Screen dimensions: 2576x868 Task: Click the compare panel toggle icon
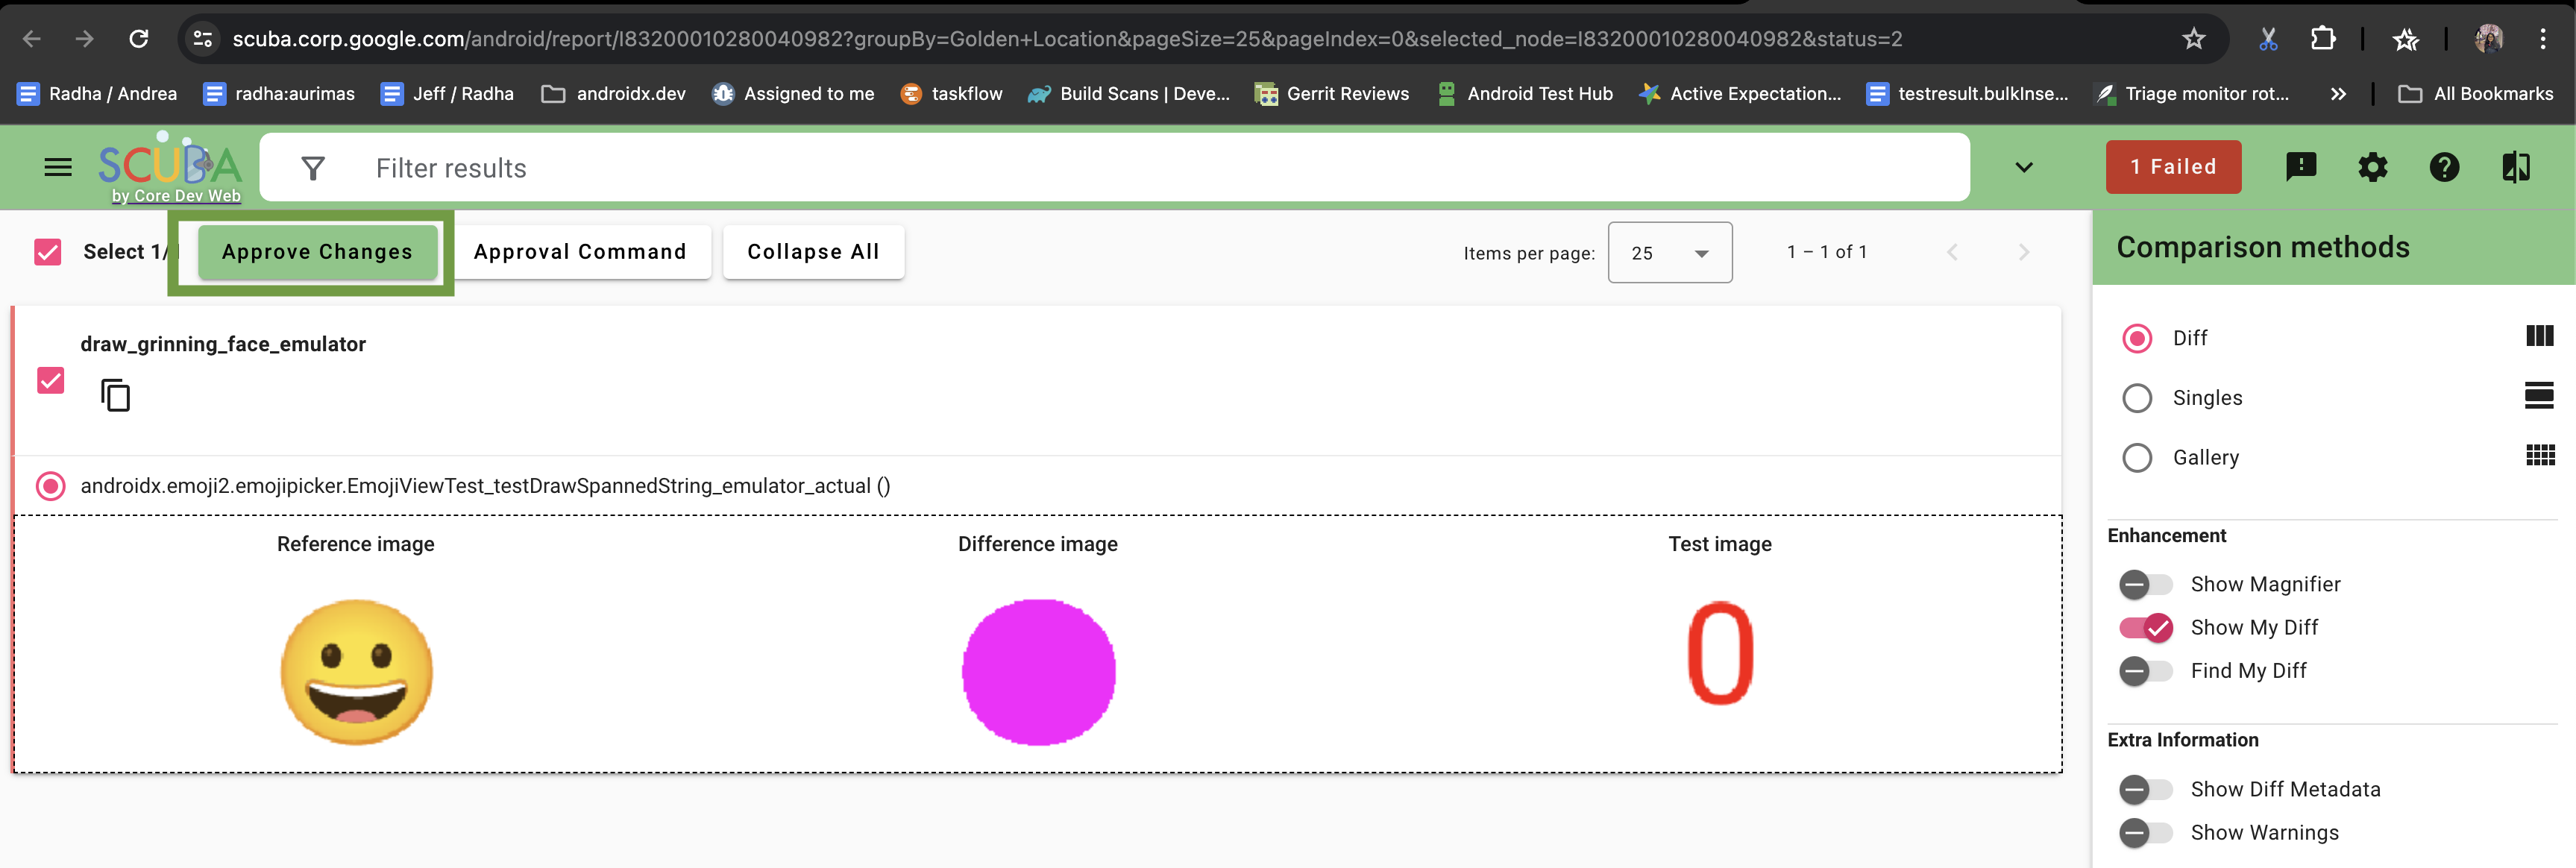[x=2516, y=167]
